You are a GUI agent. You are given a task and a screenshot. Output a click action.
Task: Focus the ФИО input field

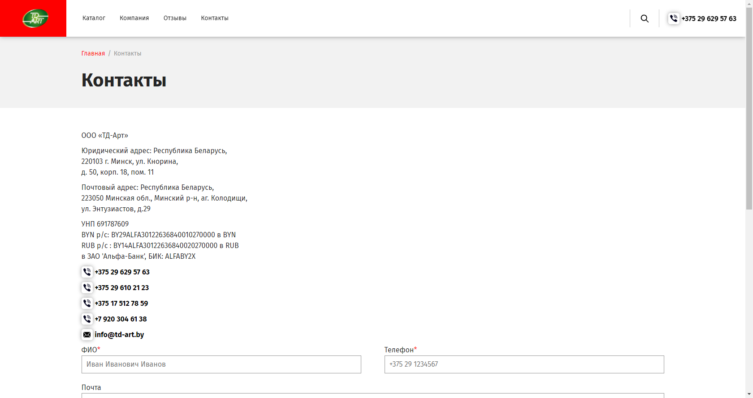coord(221,364)
